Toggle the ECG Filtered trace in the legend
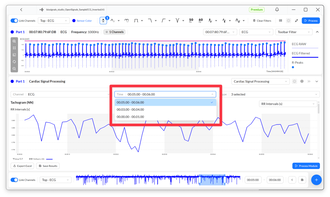 (x=305, y=54)
